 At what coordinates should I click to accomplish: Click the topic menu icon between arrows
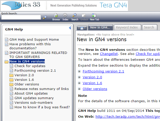[x=82, y=28]
